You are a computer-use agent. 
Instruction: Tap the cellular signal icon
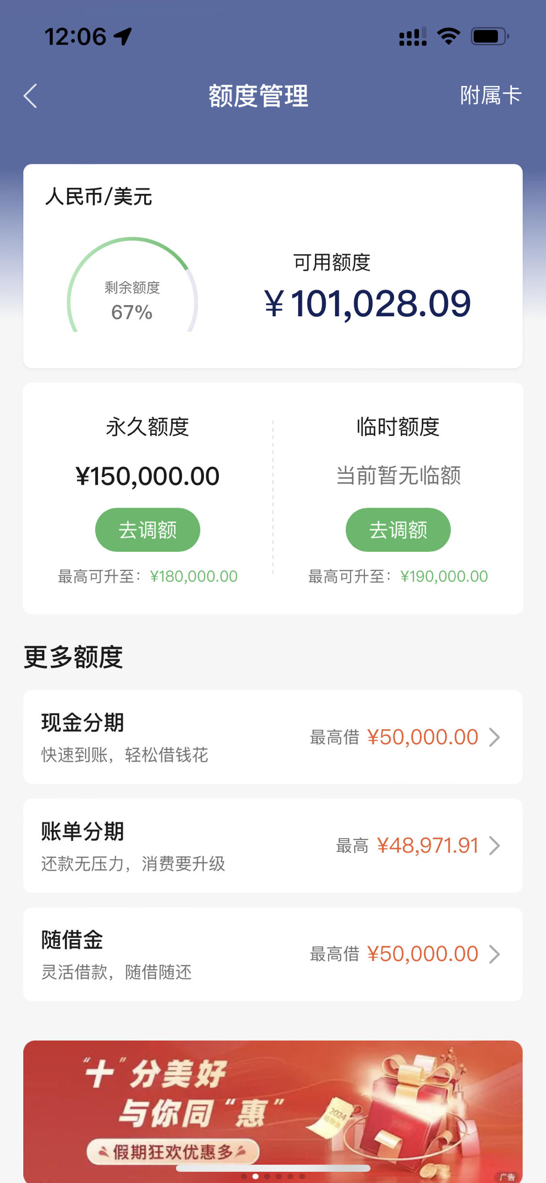413,36
